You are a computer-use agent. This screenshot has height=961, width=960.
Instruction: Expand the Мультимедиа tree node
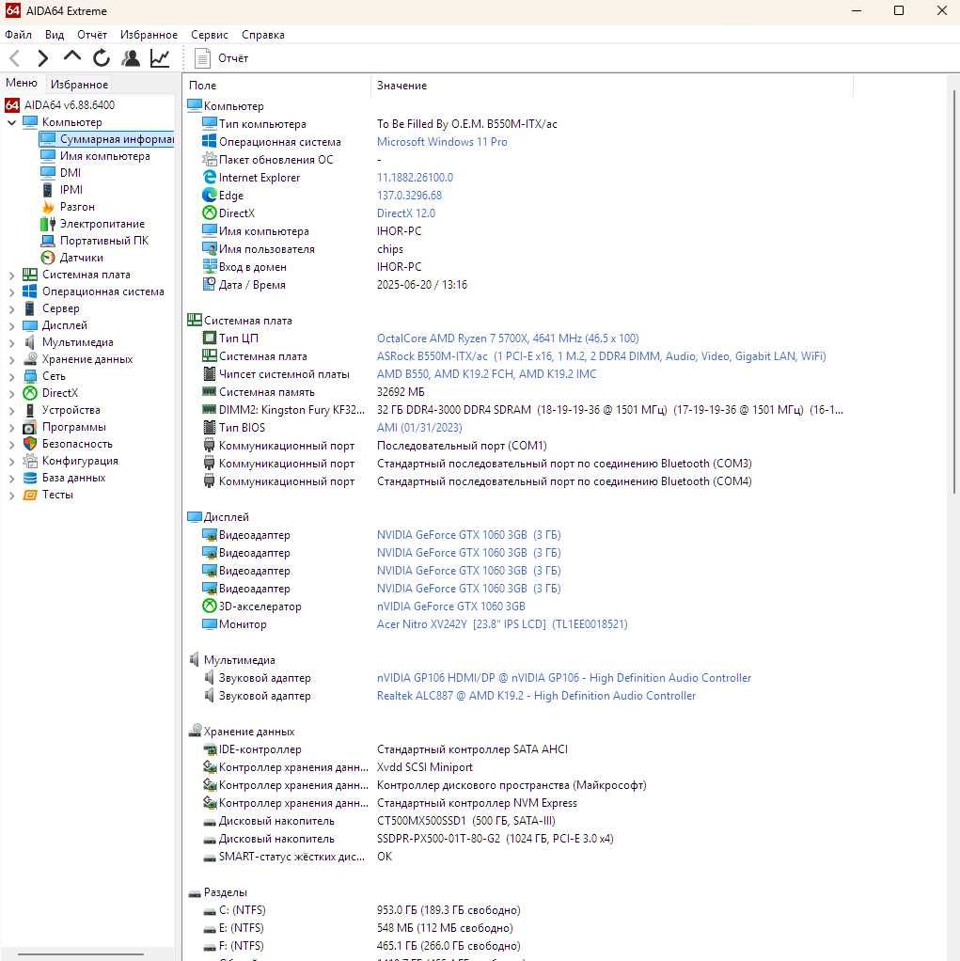click(11, 343)
